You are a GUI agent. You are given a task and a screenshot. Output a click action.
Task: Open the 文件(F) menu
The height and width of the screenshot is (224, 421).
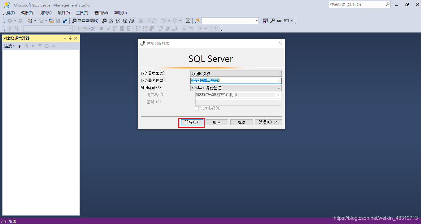(x=9, y=13)
